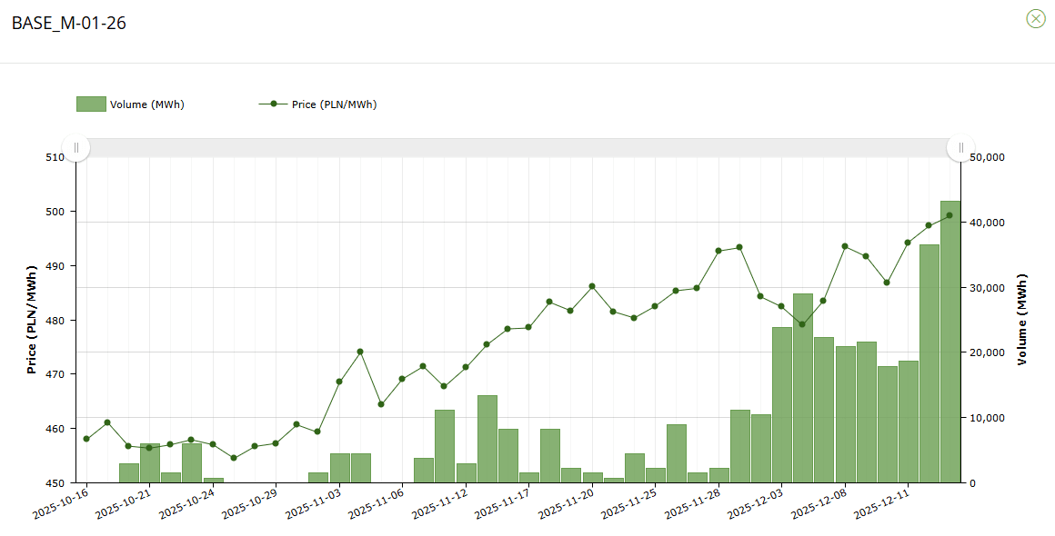Select the tallest volume bar at far right
The image size is (1055, 536).
[x=949, y=342]
